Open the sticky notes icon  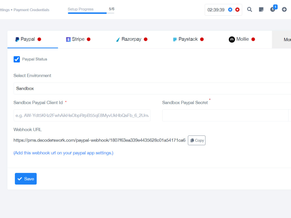(261, 10)
